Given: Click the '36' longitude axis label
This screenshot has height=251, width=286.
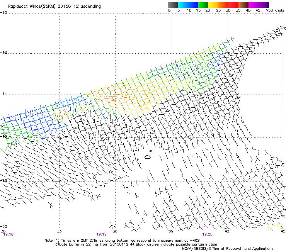Looking at the screenshot, I should tap(115, 231).
